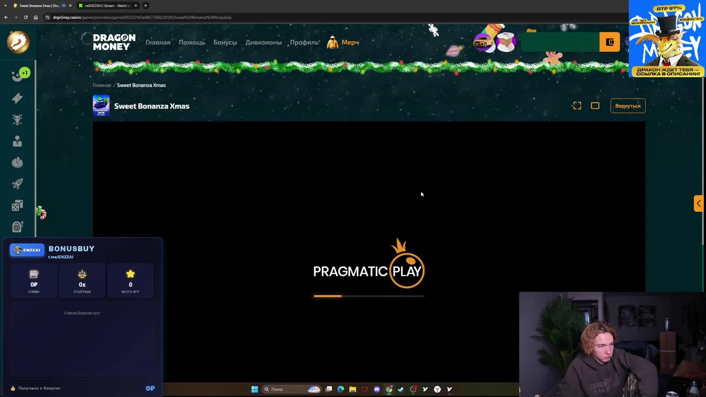Viewport: 706px width, 397px height.
Task: Open OBS Studio from the taskbar
Action: 413,389
